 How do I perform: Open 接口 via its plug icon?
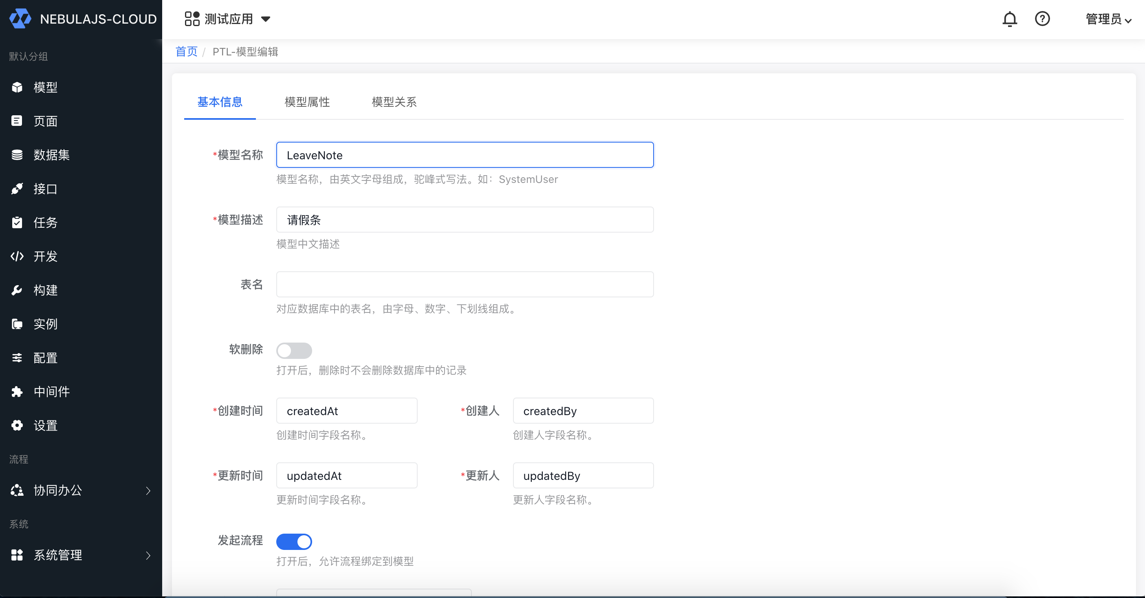(x=17, y=189)
